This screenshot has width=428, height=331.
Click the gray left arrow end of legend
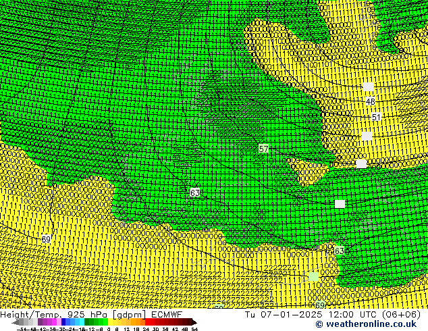click(16, 322)
